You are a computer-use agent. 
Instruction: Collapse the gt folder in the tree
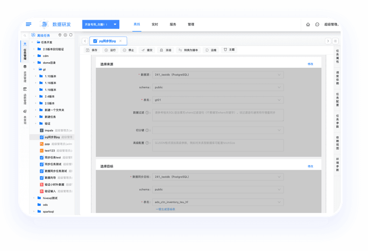tap(34, 70)
